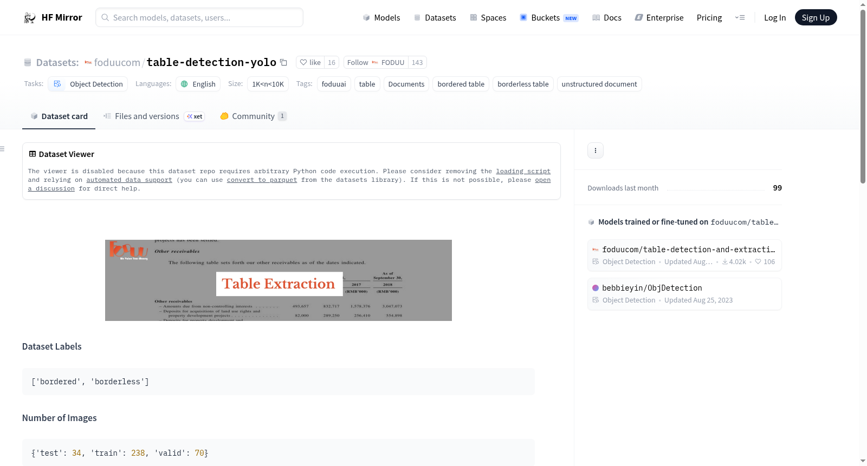
Task: Select the foduuai tag
Action: [334, 84]
